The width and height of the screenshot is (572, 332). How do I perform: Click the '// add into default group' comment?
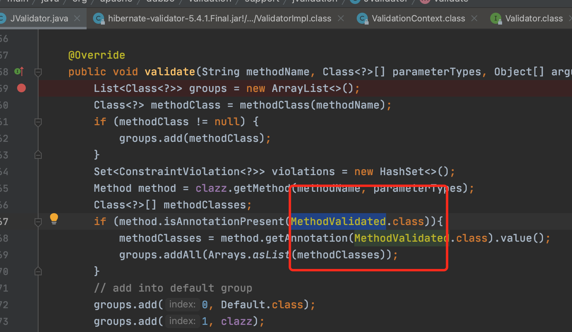coord(173,288)
